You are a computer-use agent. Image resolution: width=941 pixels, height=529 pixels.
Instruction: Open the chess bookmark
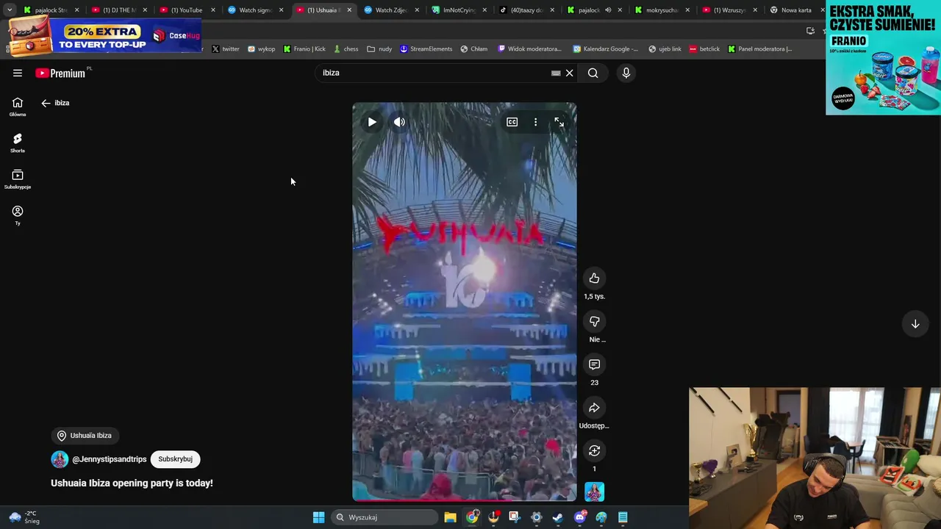click(346, 49)
